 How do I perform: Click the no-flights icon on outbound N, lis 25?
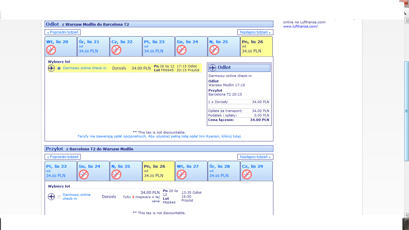tap(214, 50)
